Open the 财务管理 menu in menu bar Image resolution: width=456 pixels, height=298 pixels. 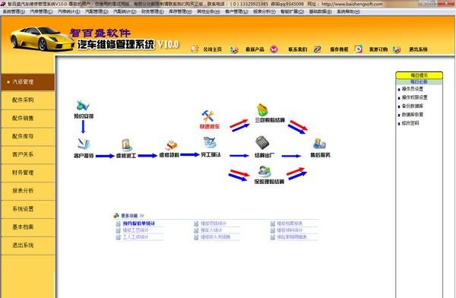point(153,11)
